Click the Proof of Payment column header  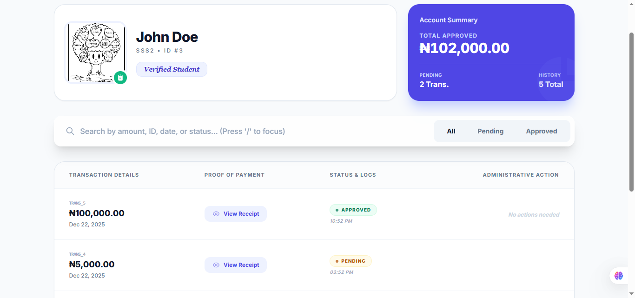pos(234,175)
